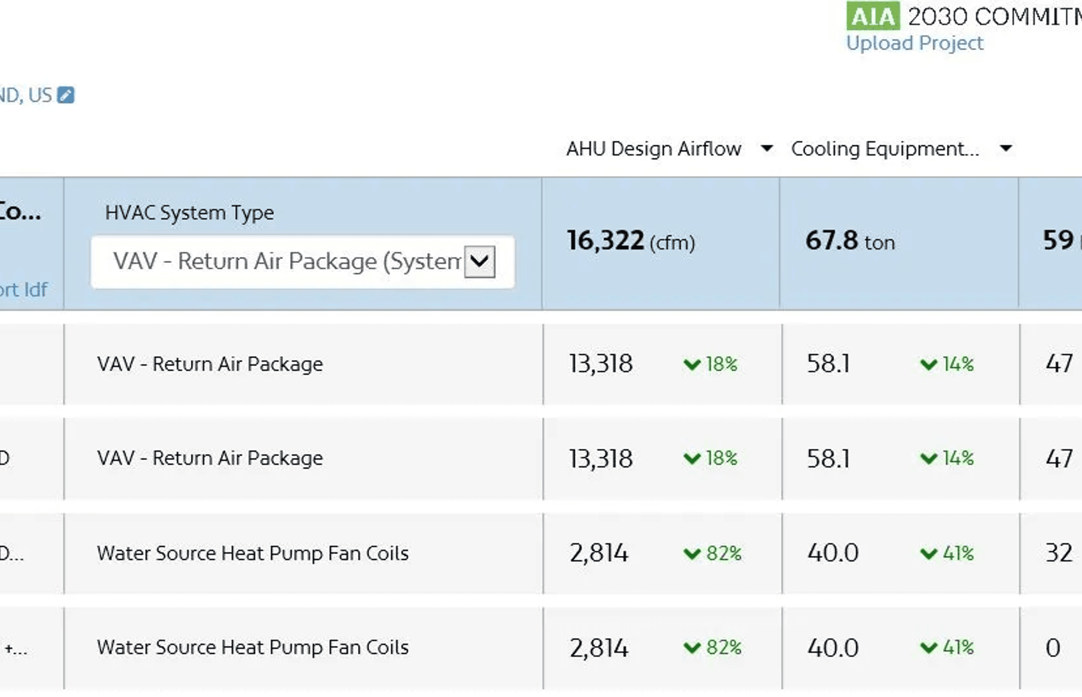Select the second VAV - Return Air Package row

[210, 458]
